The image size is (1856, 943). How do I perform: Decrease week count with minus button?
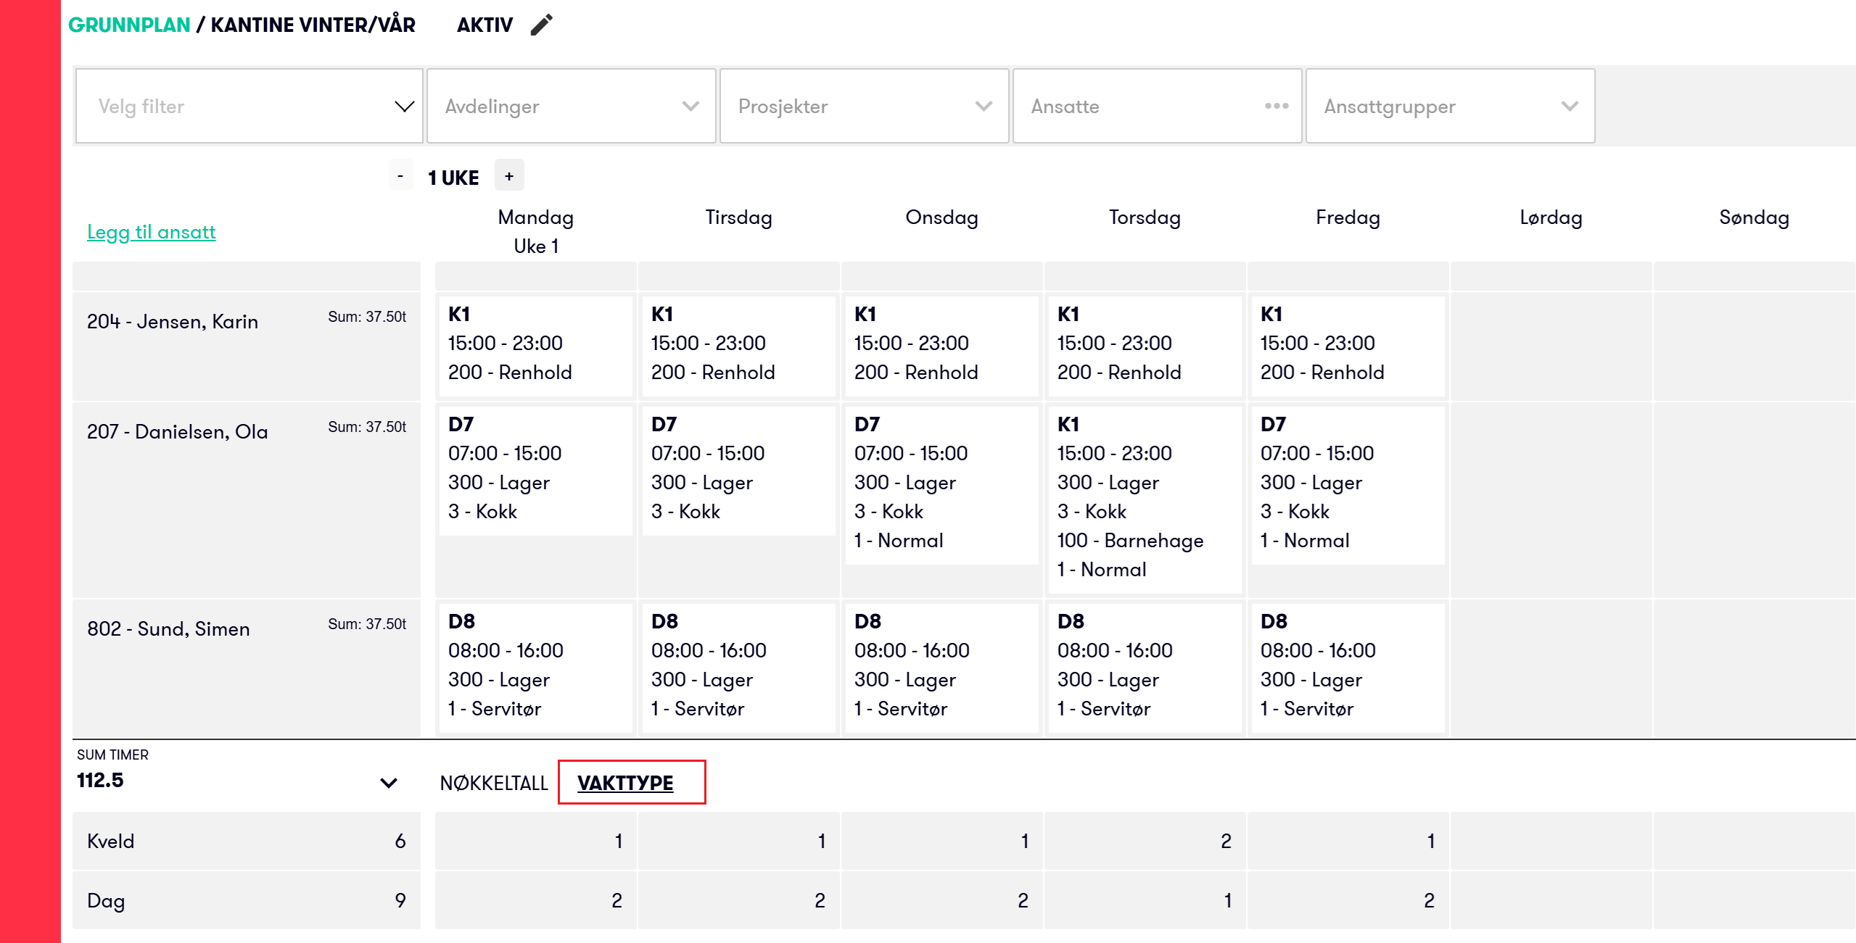400,176
